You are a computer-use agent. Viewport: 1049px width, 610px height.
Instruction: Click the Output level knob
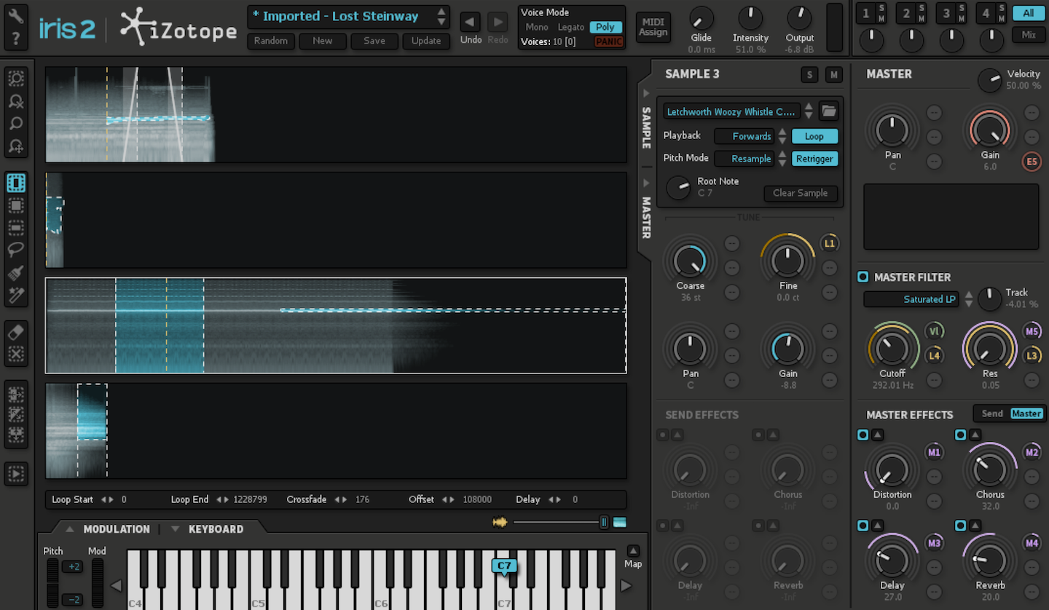point(800,18)
